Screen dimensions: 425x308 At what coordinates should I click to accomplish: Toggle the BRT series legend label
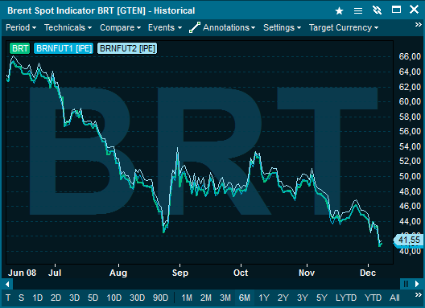[20, 48]
